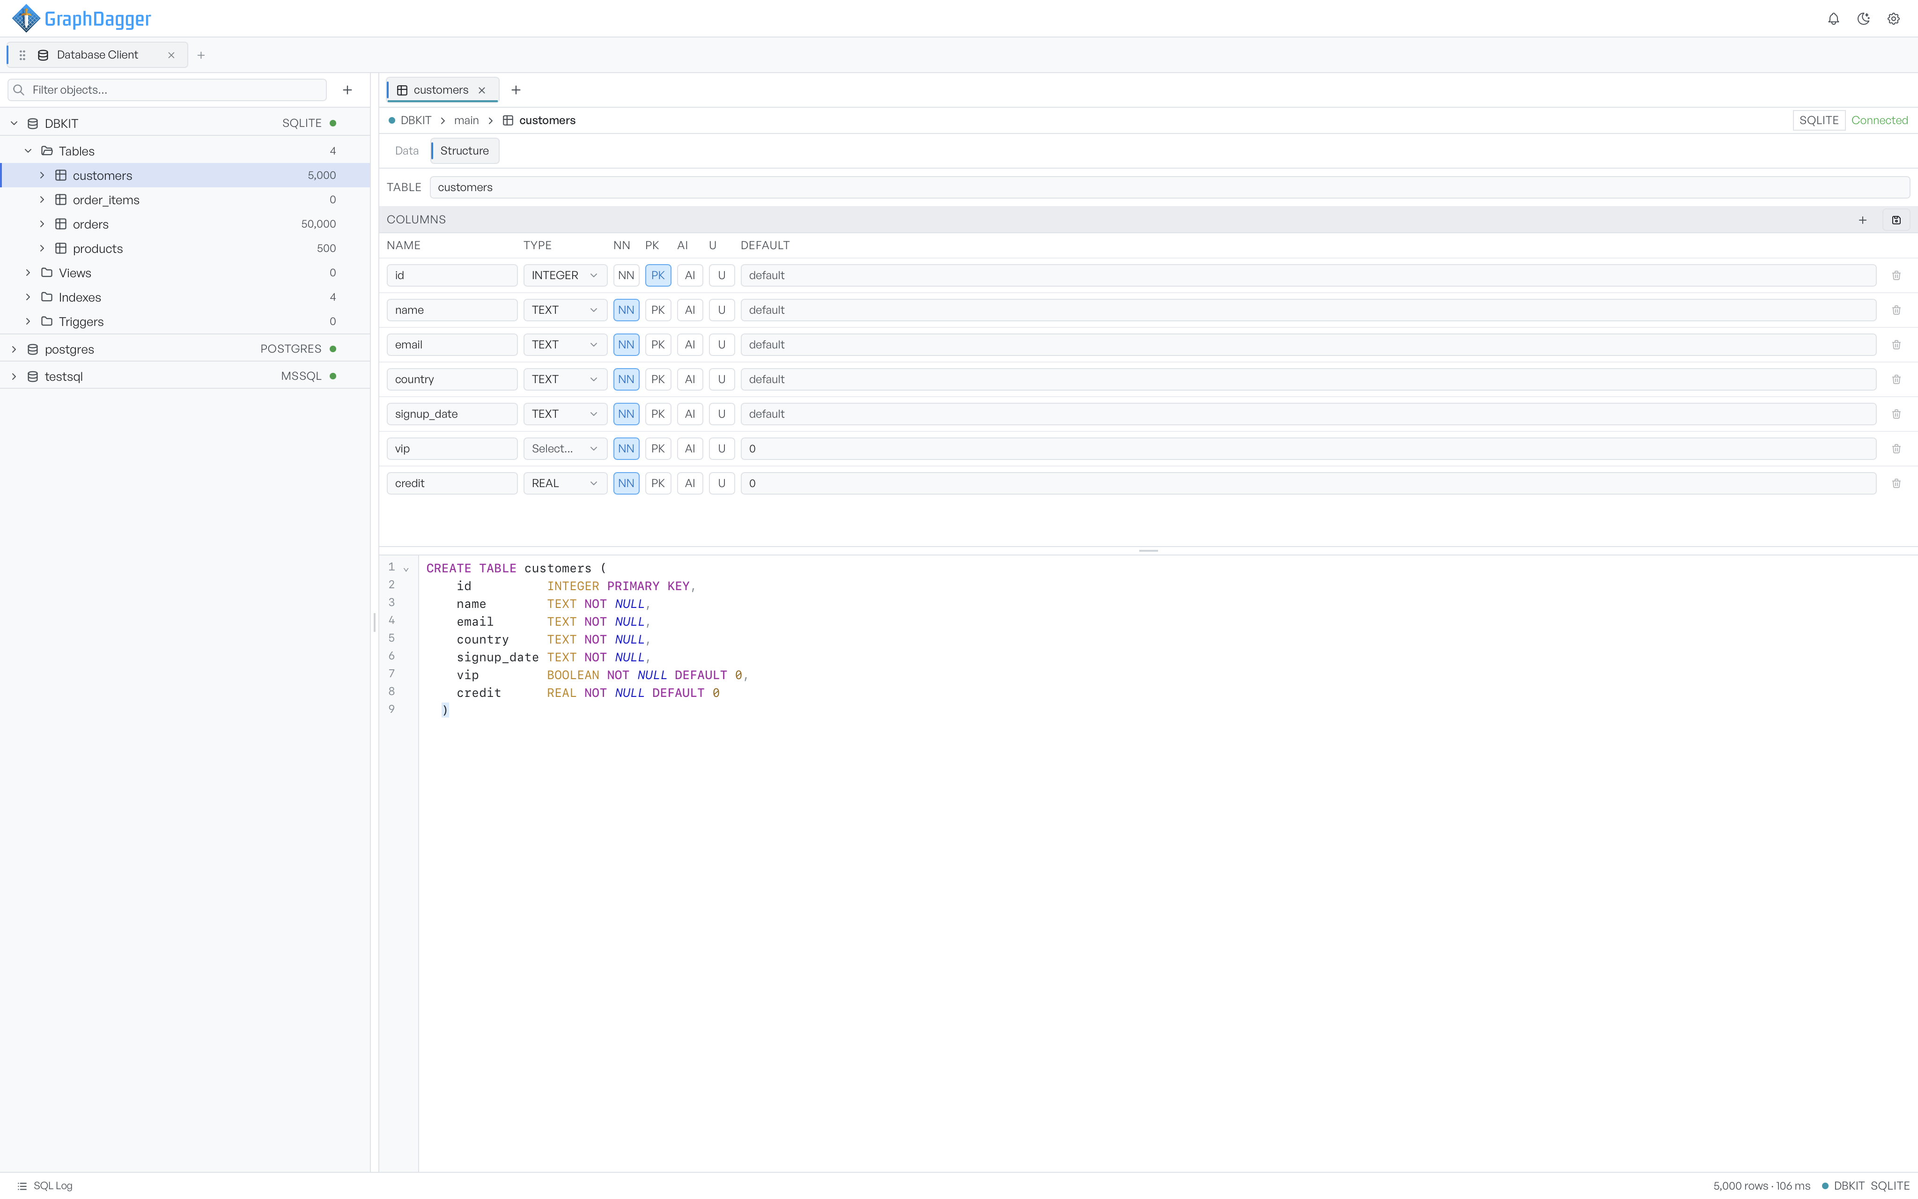
Task: Collapse the Tables folder
Action: 28,151
